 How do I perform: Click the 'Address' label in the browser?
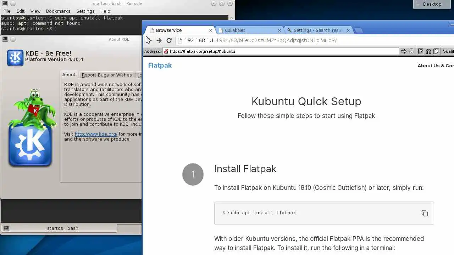pos(152,51)
